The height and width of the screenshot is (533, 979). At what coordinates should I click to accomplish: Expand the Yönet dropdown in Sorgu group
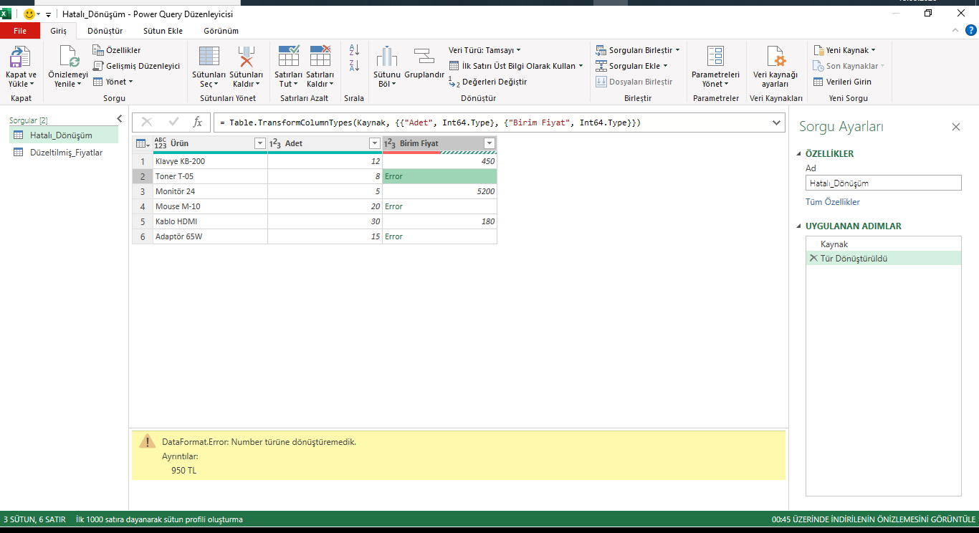coord(113,82)
